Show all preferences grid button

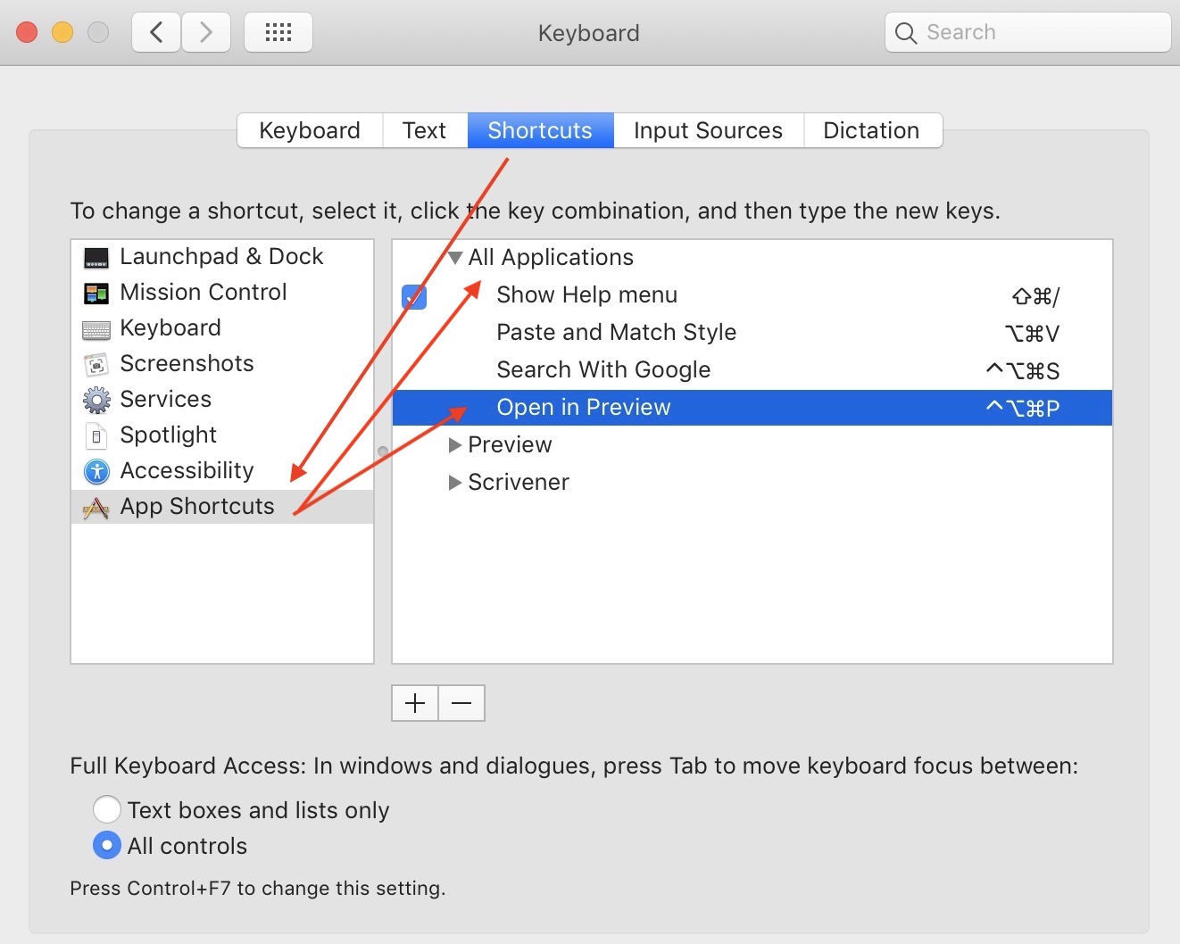click(x=278, y=33)
